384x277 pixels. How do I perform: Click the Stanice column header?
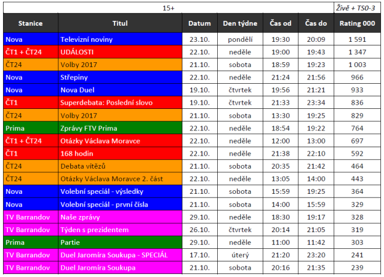pyautogui.click(x=31, y=23)
